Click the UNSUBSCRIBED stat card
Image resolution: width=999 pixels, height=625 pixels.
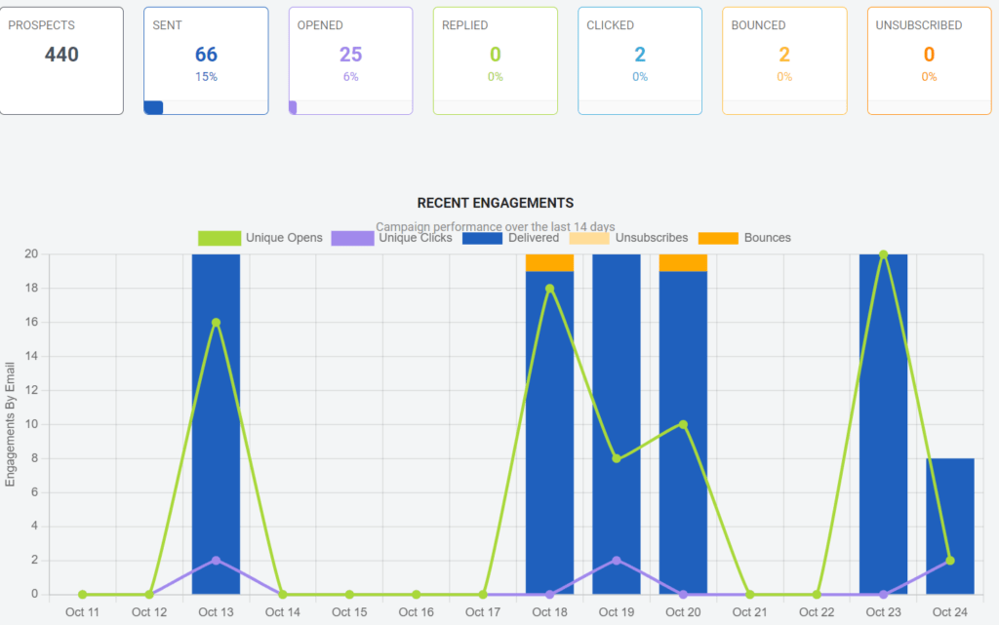[x=928, y=59]
